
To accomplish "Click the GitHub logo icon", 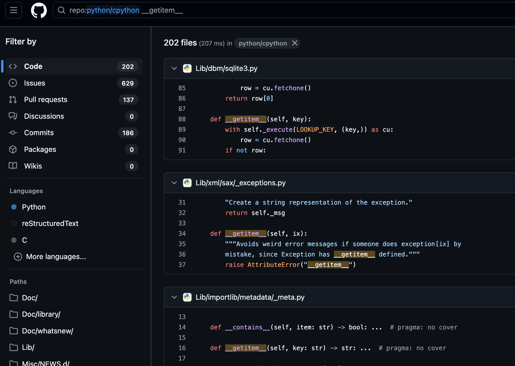I will tap(39, 10).
